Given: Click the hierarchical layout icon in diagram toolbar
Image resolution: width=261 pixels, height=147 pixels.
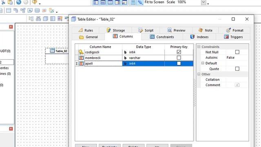Looking at the screenshot, I should pos(38,18).
